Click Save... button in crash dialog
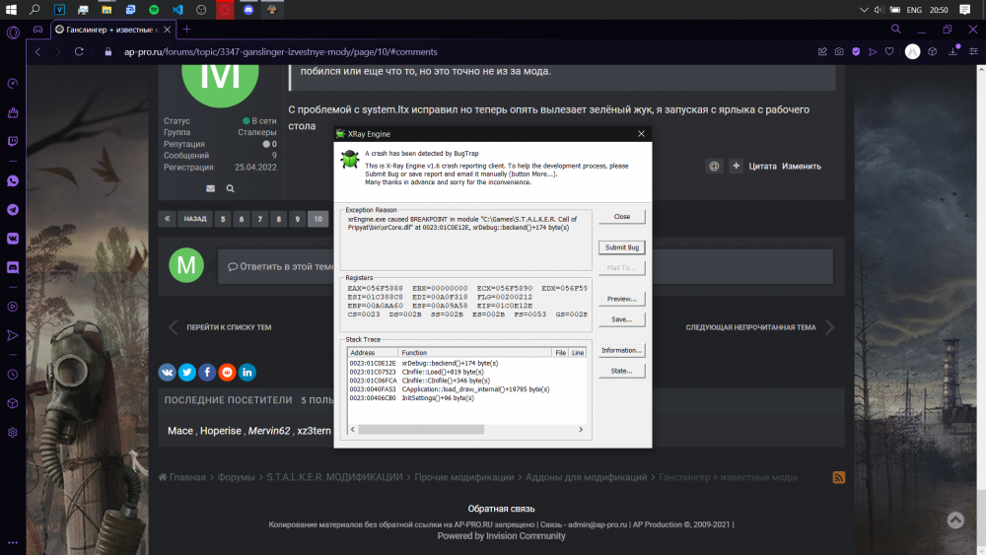The width and height of the screenshot is (986, 555). [x=622, y=319]
